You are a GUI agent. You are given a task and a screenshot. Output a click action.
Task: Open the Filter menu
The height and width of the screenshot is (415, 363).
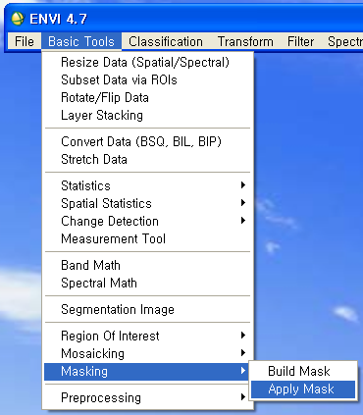pos(300,41)
